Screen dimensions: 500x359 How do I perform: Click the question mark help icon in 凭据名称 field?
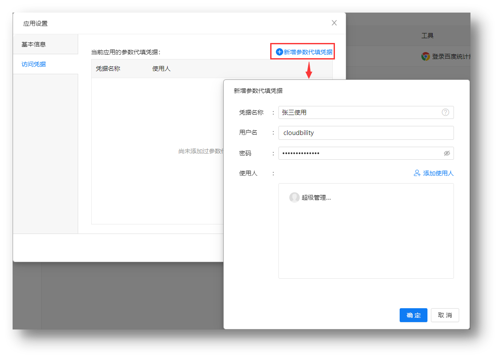445,112
